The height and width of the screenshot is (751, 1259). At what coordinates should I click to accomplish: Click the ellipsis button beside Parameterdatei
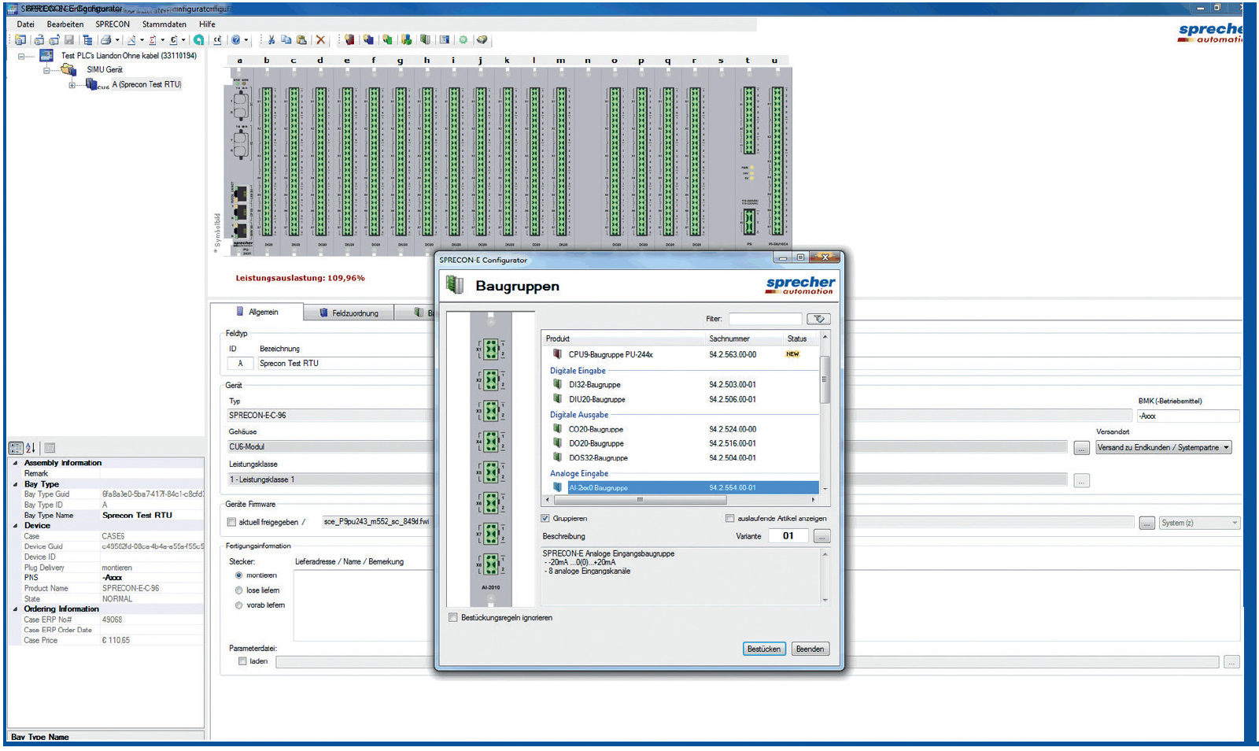(1232, 662)
